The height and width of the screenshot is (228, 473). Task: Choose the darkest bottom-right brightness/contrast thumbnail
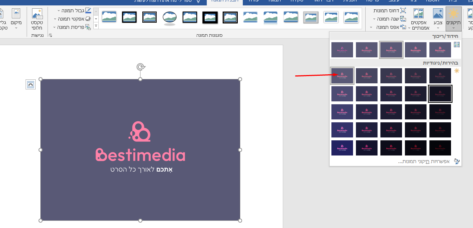(440, 148)
